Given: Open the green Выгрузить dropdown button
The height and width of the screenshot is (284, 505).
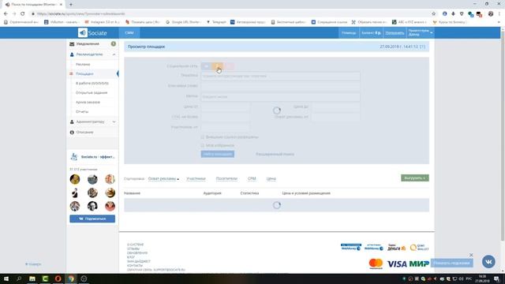Looking at the screenshot, I should (x=415, y=177).
